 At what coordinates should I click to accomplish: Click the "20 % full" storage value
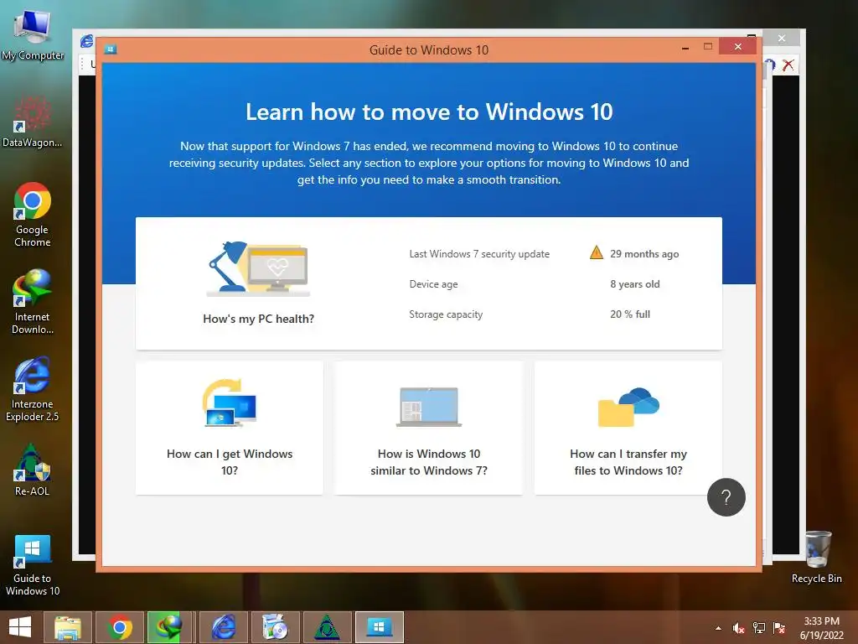(630, 314)
